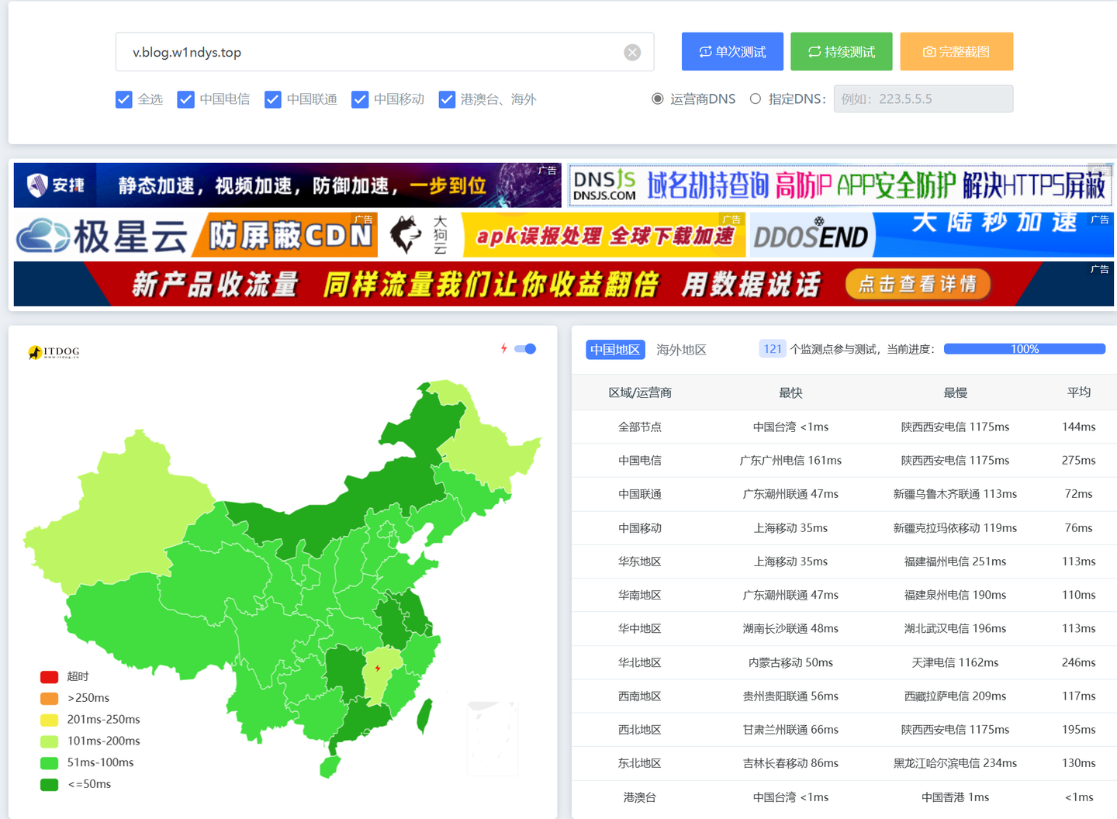
Task: Click the lightning bolt icon above the map
Action: click(x=504, y=348)
